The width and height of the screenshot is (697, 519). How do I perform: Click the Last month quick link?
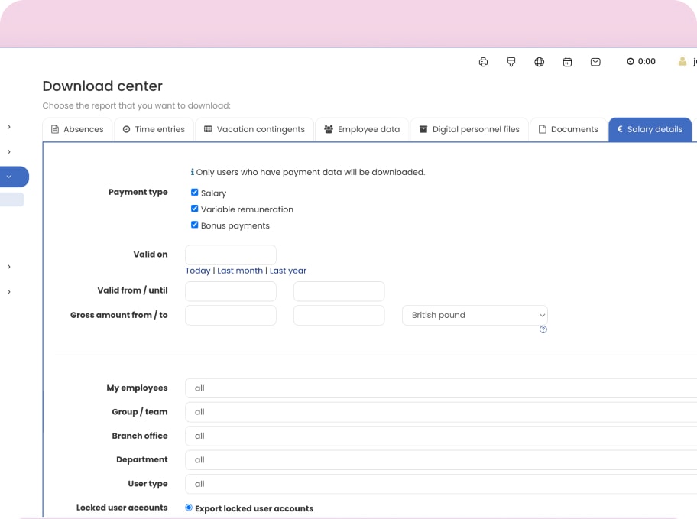[239, 271]
